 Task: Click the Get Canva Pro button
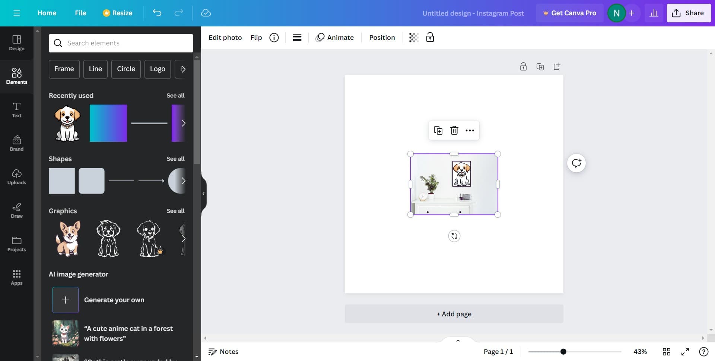[570, 13]
